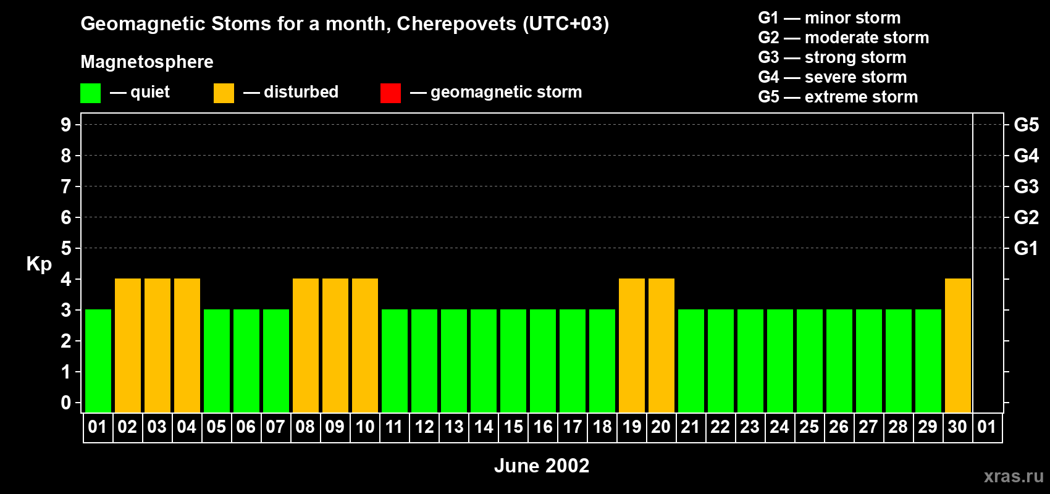Click the orange disturbed legend swatch
Image resolution: width=1050 pixels, height=494 pixels.
click(x=224, y=93)
